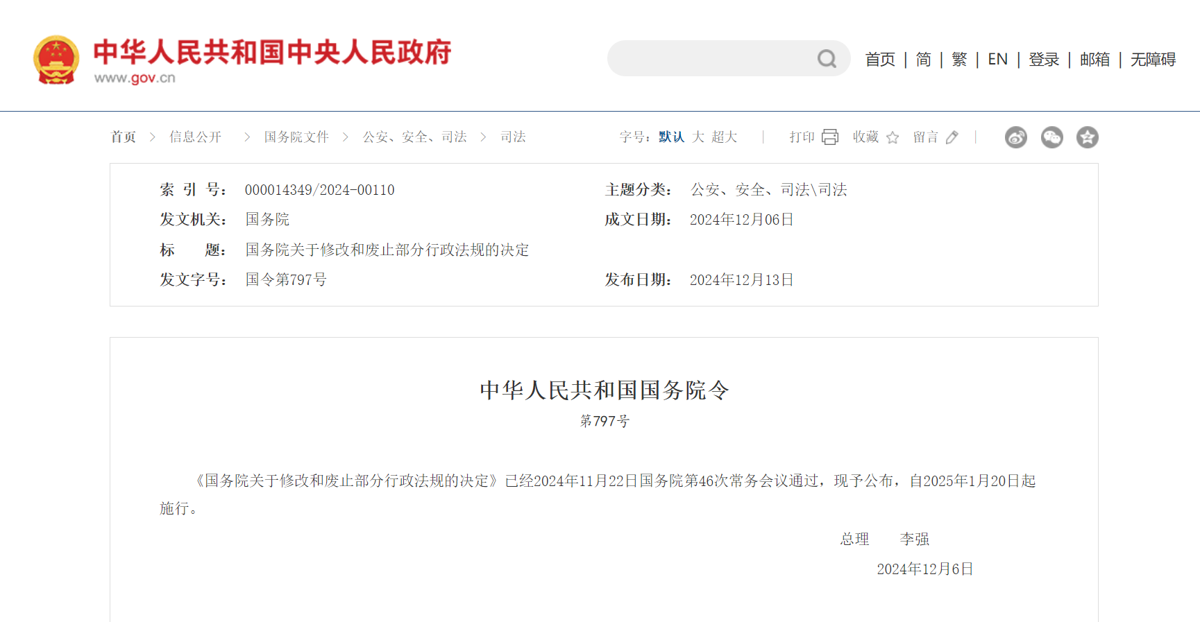This screenshot has width=1200, height=622.
Task: Switch to the EN English site
Action: tap(997, 60)
